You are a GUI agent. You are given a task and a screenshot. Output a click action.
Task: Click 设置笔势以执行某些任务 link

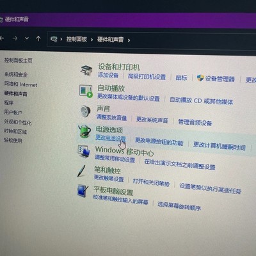click(210, 188)
